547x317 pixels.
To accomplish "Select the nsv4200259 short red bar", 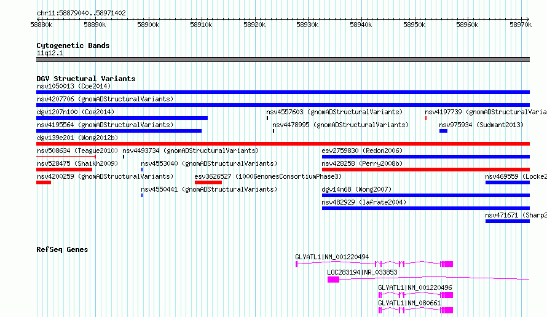I will click(x=44, y=182).
